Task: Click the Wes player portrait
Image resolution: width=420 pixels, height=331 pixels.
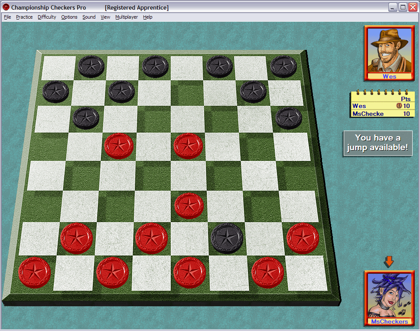Action: (x=389, y=50)
